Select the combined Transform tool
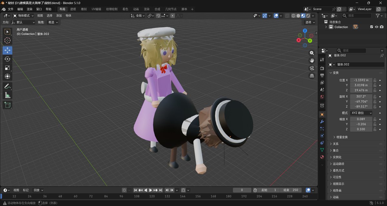The height and width of the screenshot is (206, 387). tap(7, 77)
